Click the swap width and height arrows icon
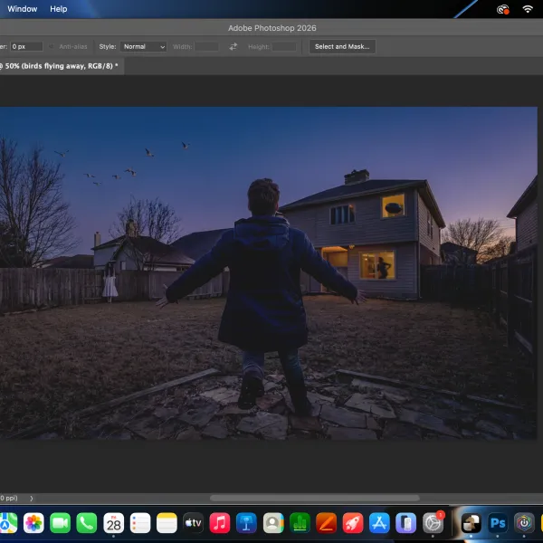Viewport: 543px width, 543px height. [233, 46]
